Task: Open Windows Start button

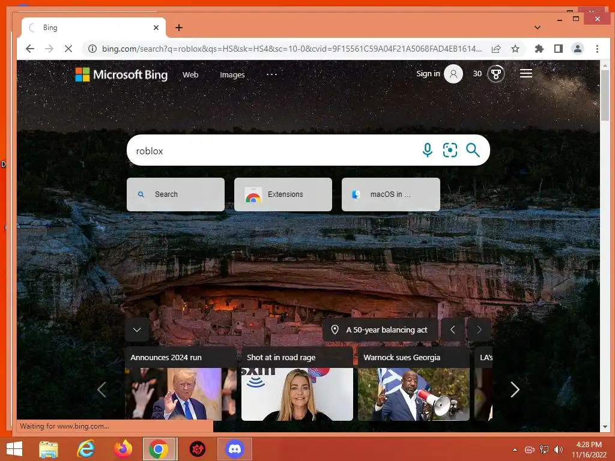Action: click(x=14, y=449)
